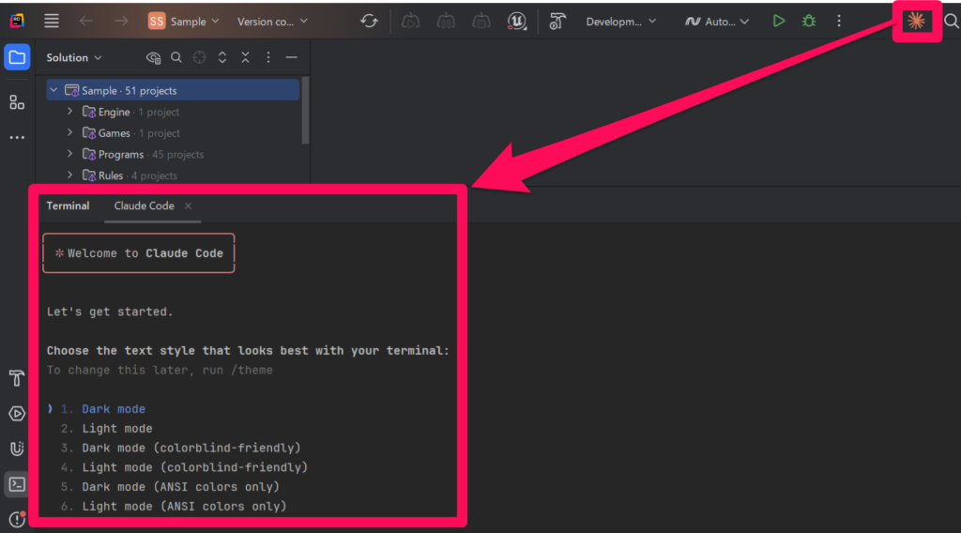Viewport: 961px width, 533px height.
Task: Show more tool windows ellipsis
Action: point(17,137)
